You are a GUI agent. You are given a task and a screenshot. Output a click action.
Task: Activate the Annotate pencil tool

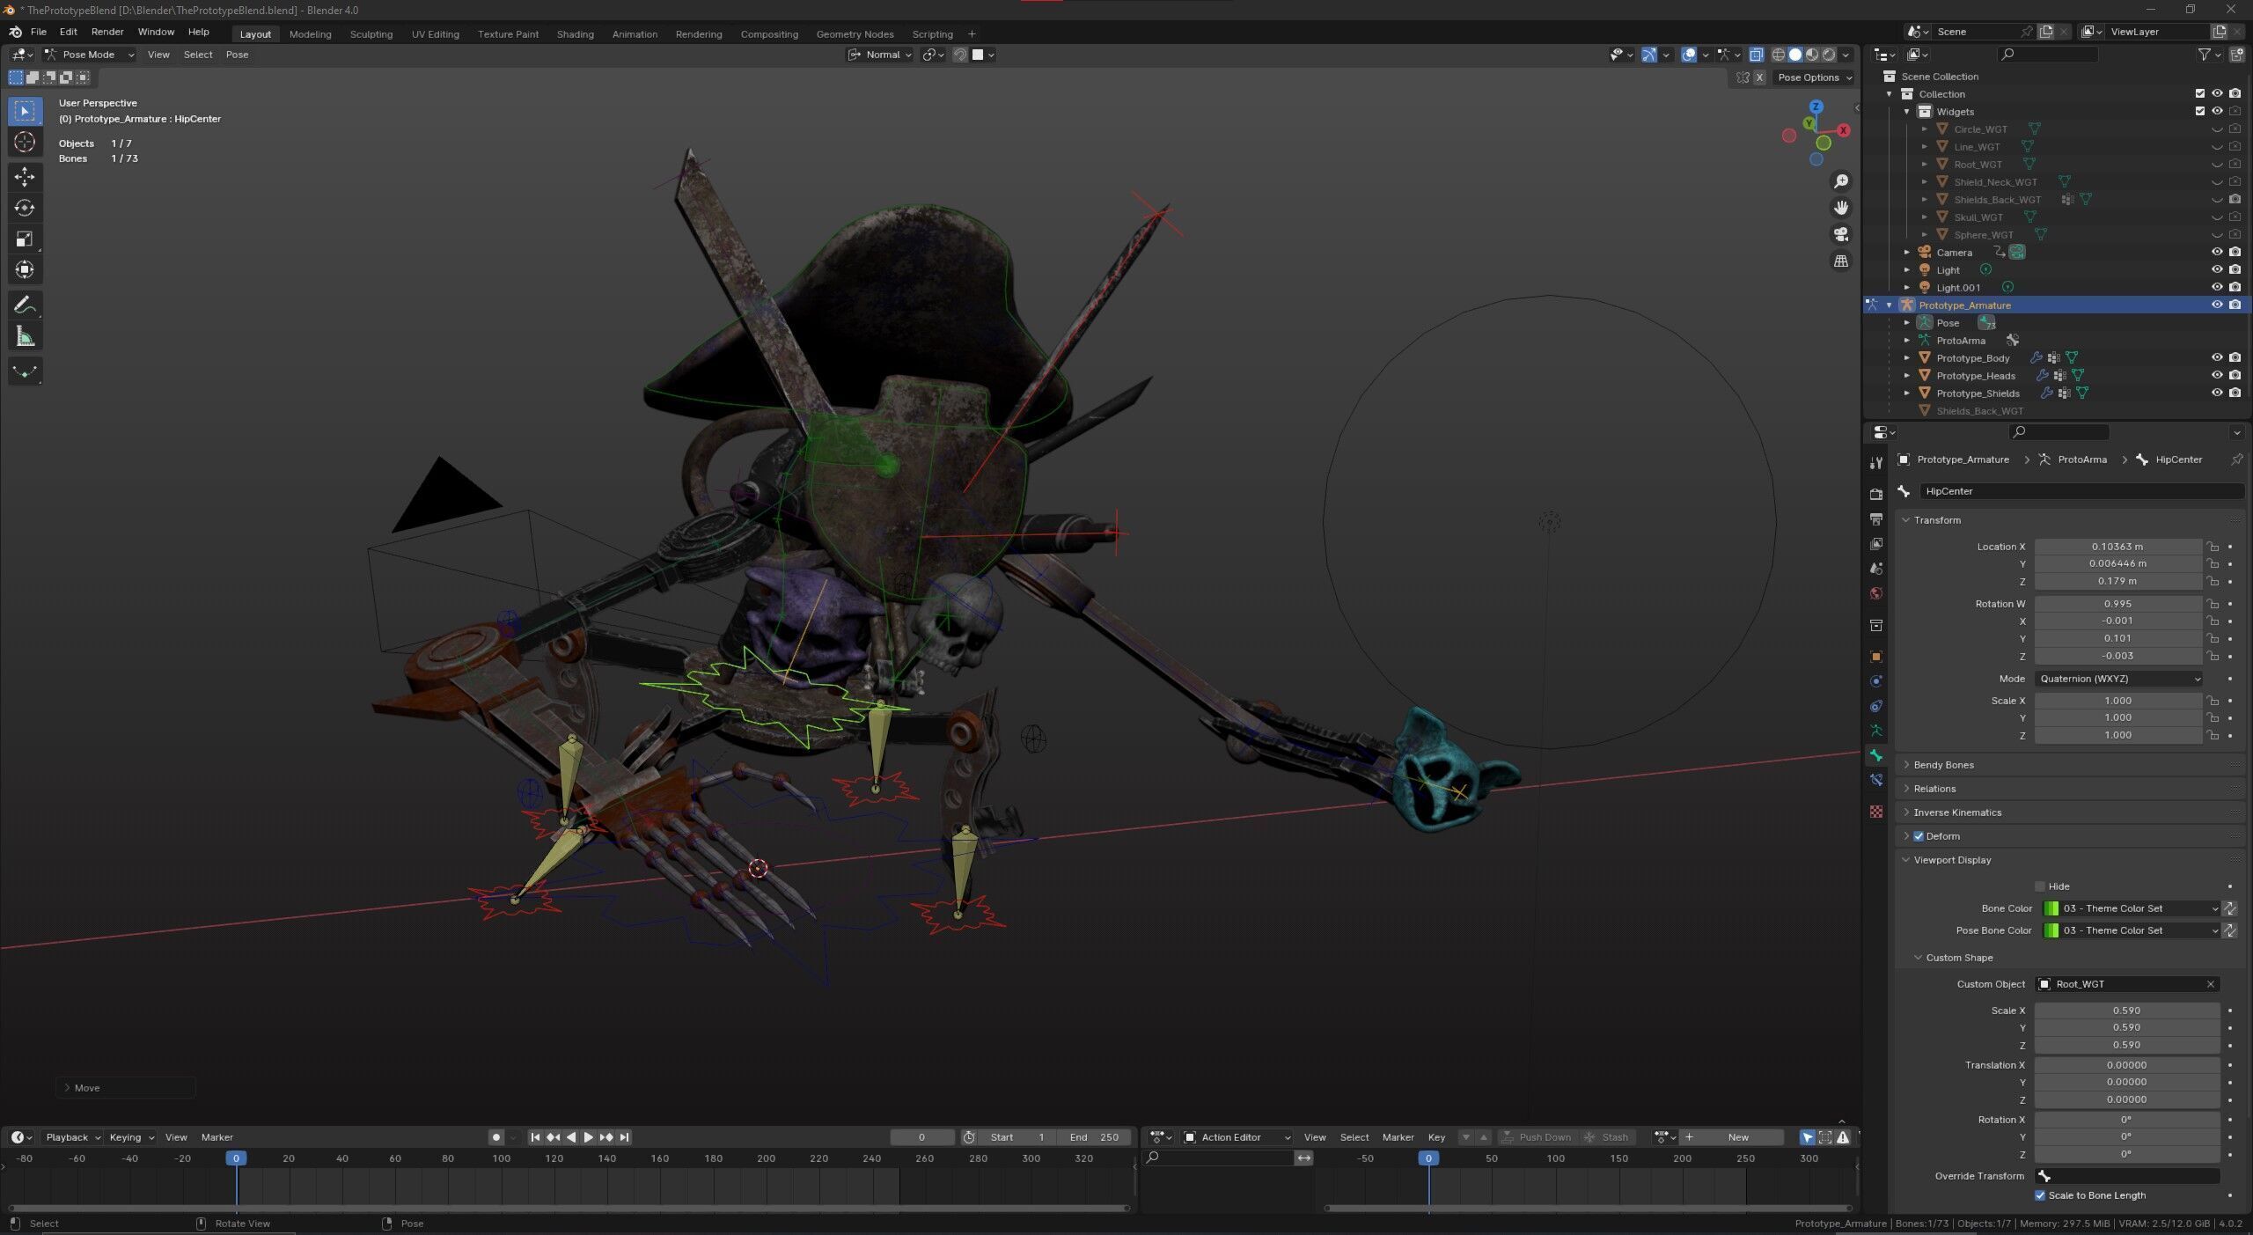click(x=25, y=305)
